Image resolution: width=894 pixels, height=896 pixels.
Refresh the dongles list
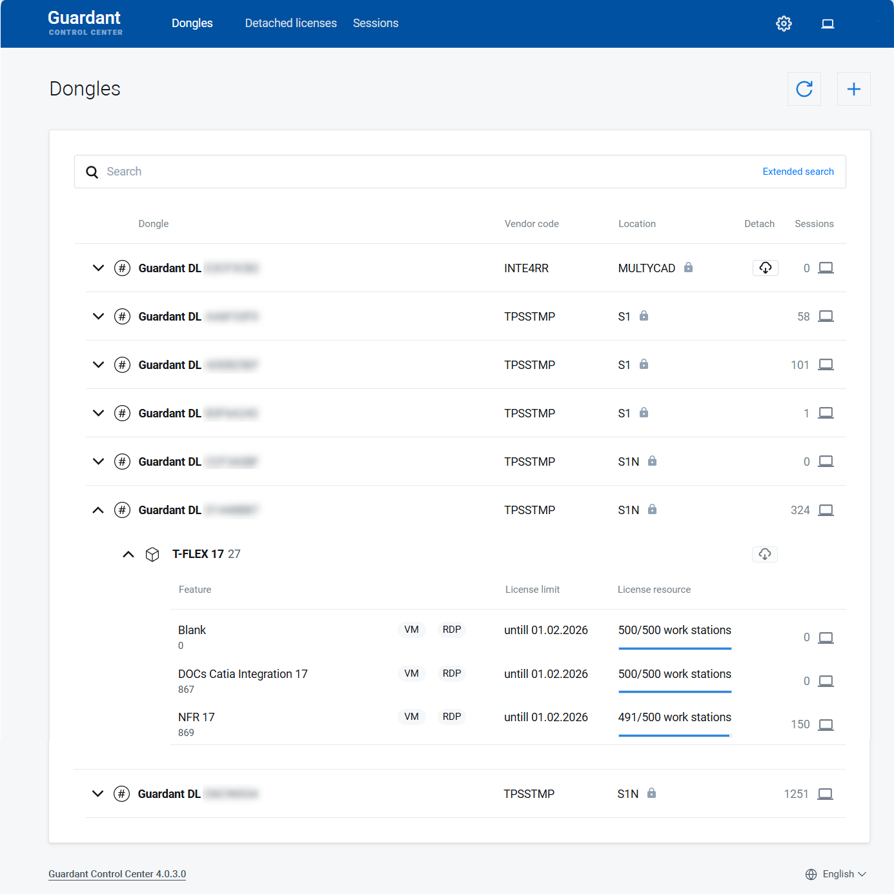coord(804,89)
